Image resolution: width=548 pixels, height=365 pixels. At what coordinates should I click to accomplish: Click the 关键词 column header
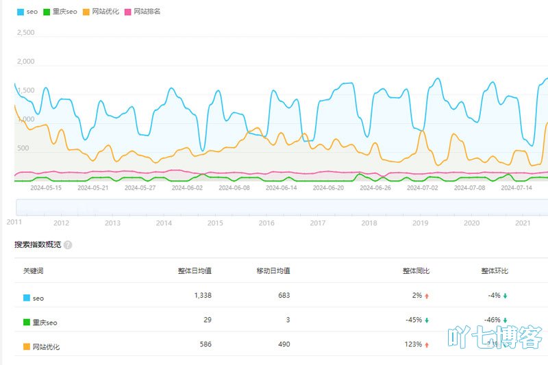(x=33, y=270)
